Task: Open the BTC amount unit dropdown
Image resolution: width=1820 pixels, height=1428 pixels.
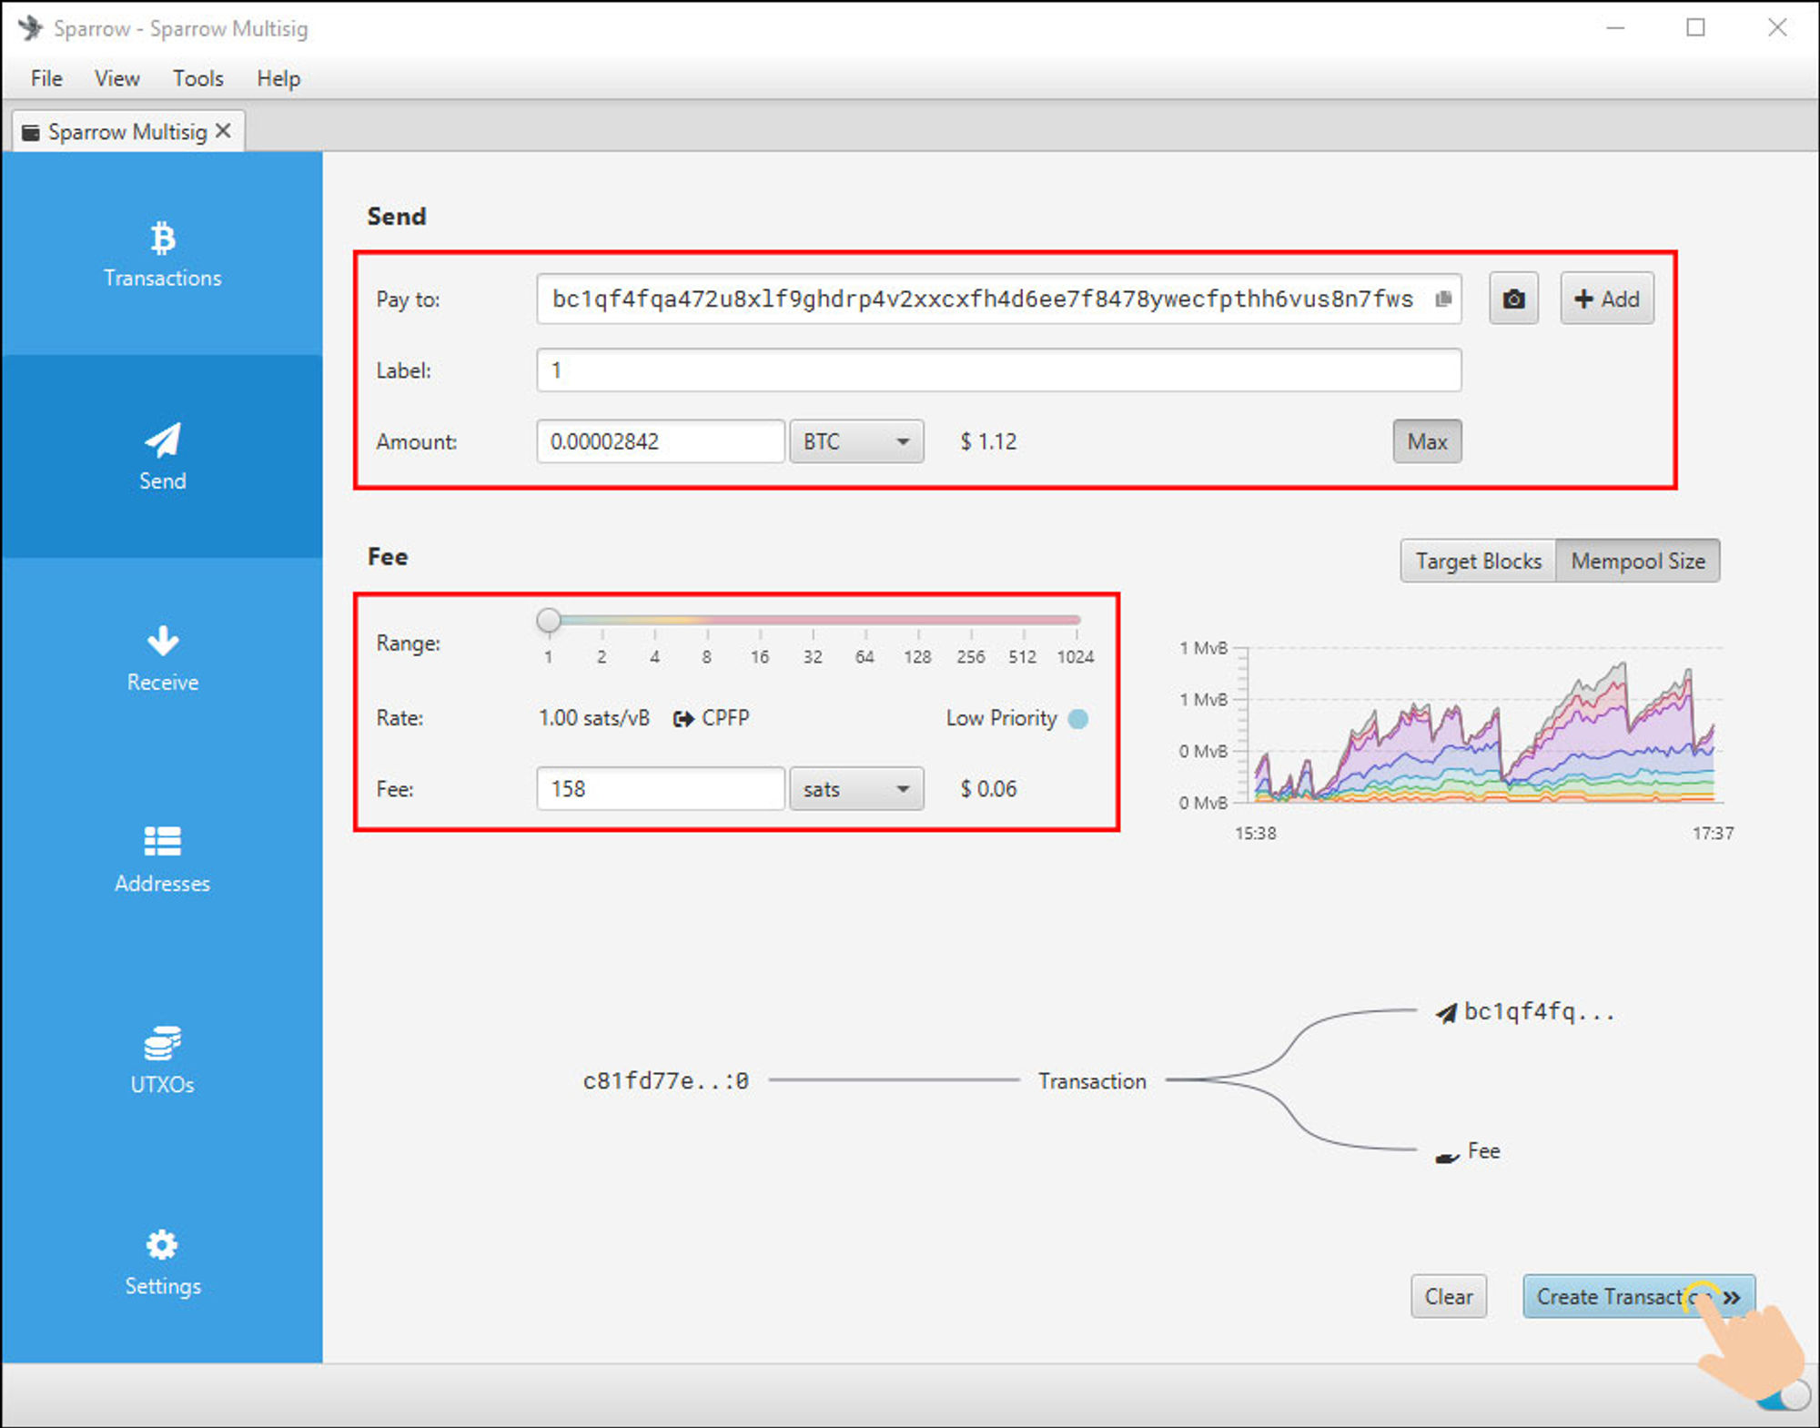Action: pyautogui.click(x=855, y=441)
